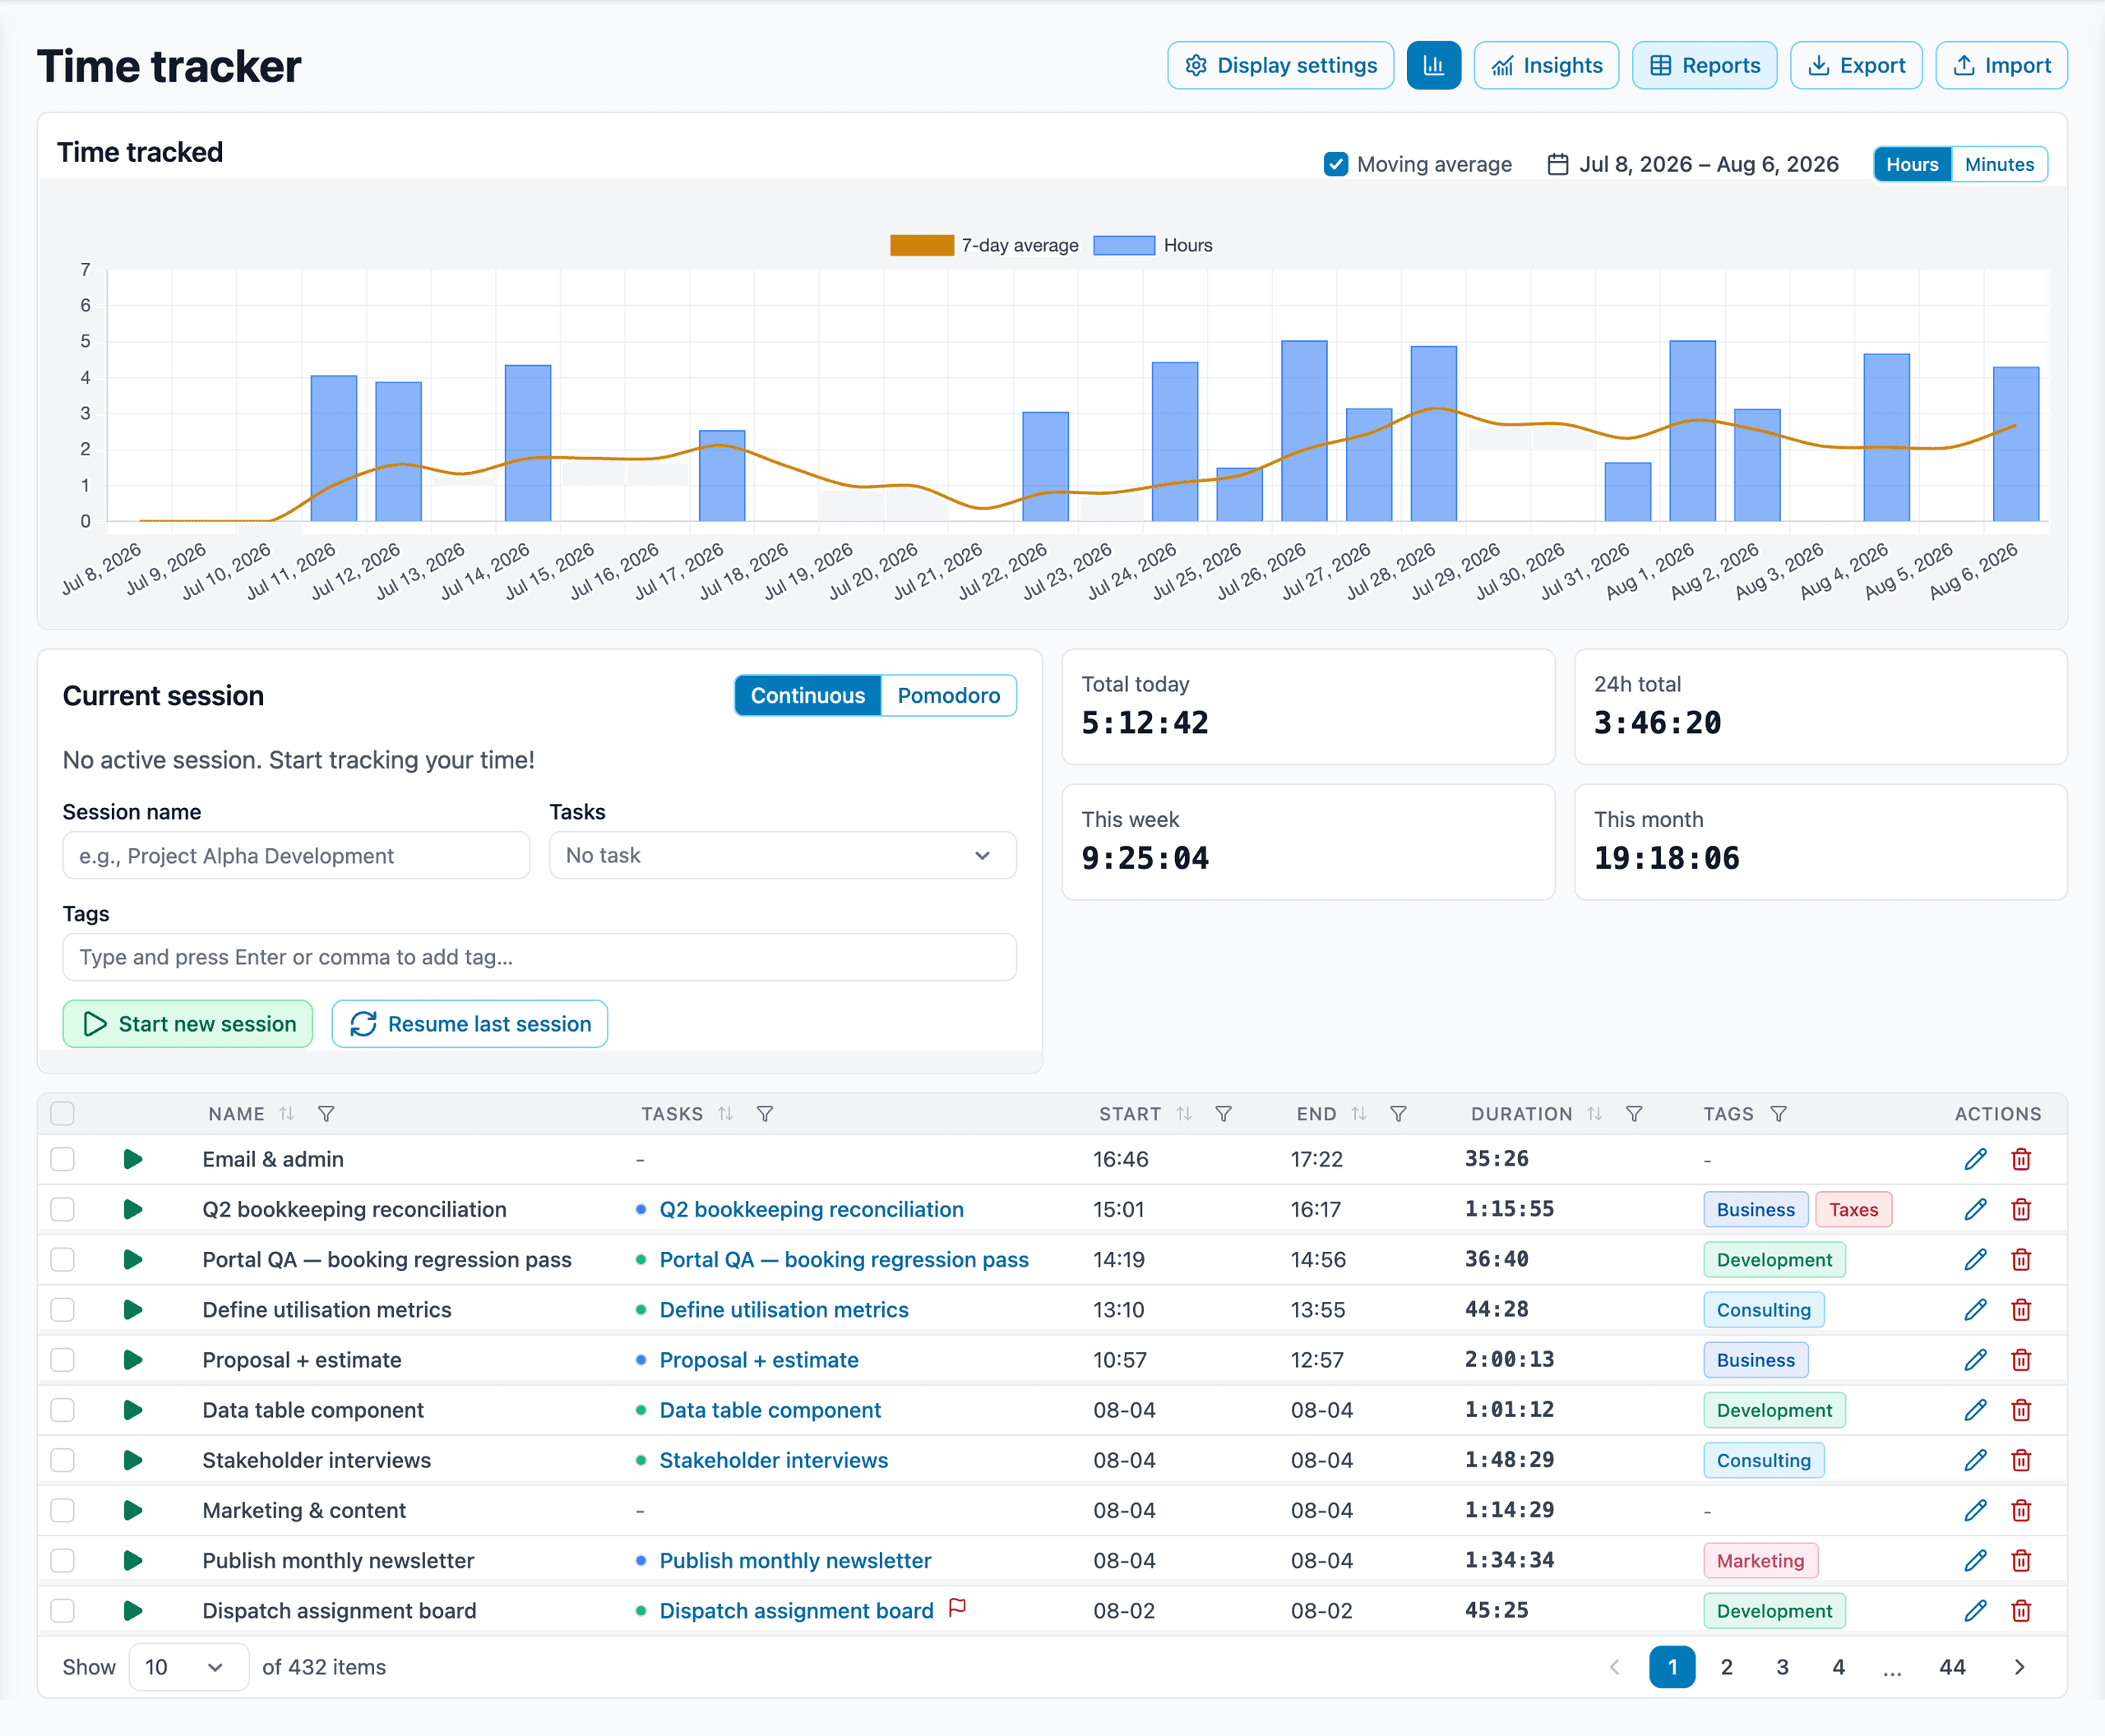The height and width of the screenshot is (1736, 2105).
Task: Check the Email & admin row
Action: pos(62,1159)
